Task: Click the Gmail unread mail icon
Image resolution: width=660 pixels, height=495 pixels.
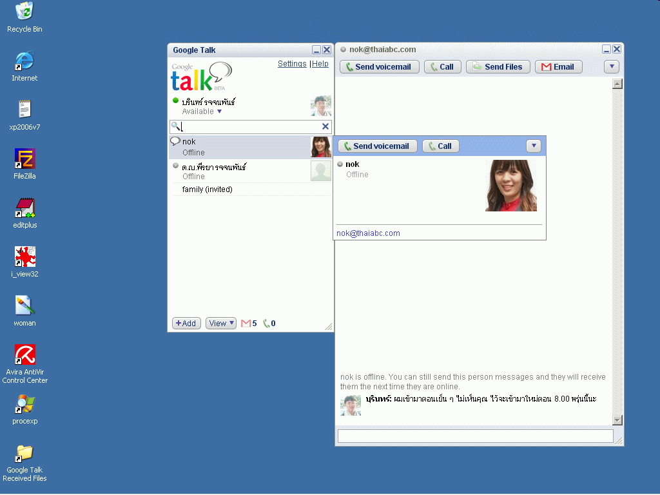Action: coord(246,324)
